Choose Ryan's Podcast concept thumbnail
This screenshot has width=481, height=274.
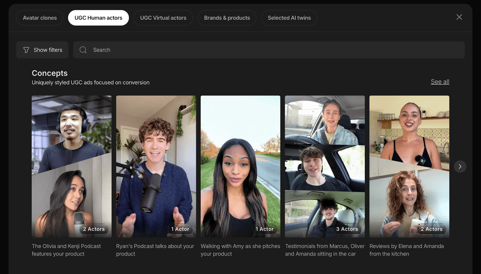(x=156, y=166)
